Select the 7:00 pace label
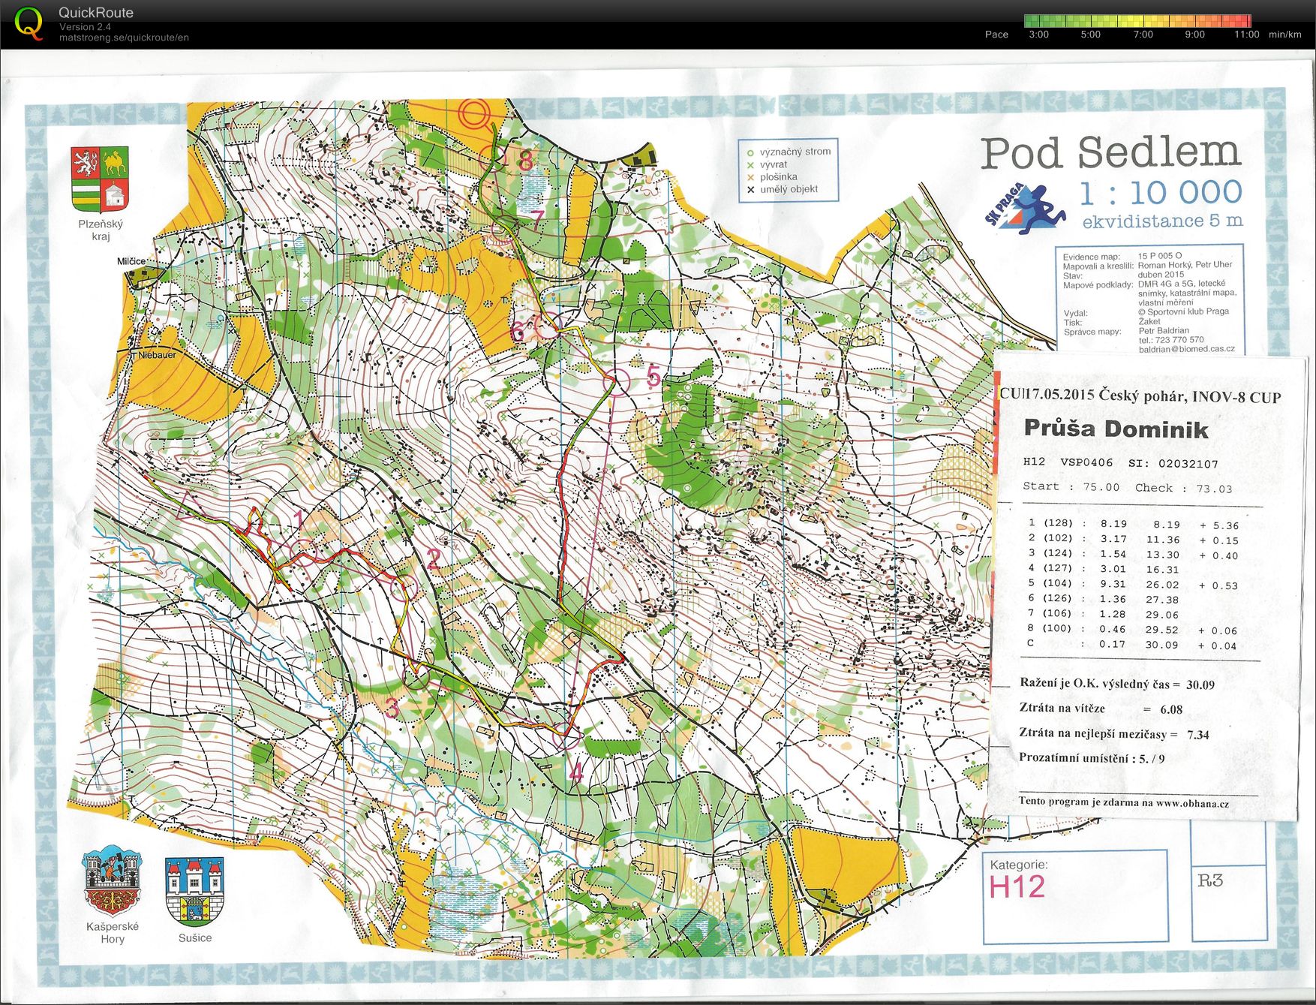This screenshot has height=1005, width=1316. 1143,35
